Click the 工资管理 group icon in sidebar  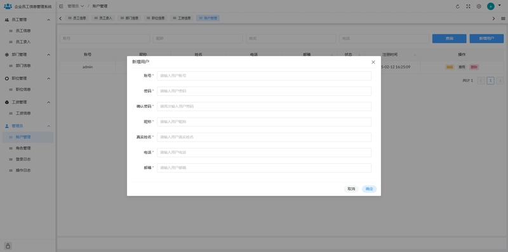click(7, 102)
